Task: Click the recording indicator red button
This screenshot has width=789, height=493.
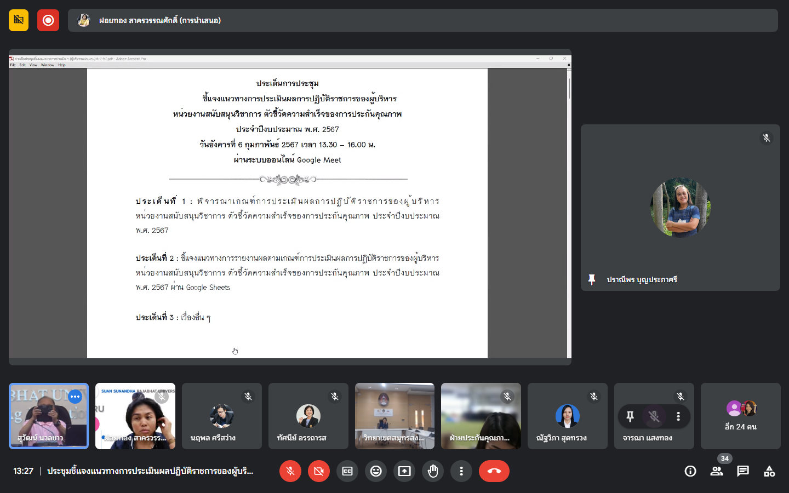Action: pos(48,20)
